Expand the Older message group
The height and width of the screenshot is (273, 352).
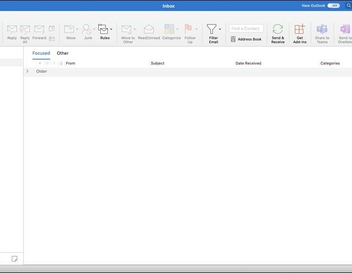[27, 71]
